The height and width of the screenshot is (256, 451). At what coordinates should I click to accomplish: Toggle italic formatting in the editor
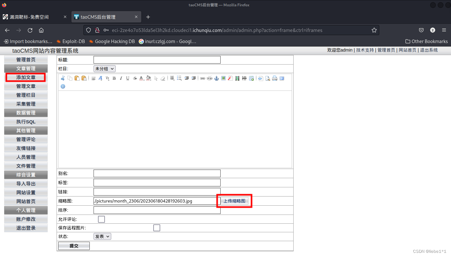(121, 78)
